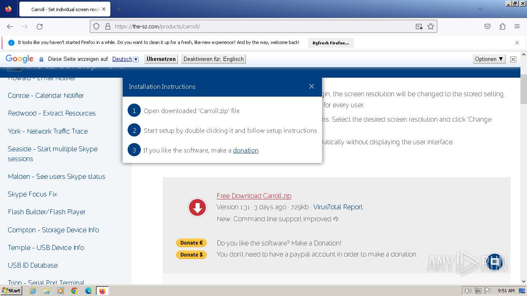Click the Donate € button
The image size is (527, 296).
click(x=191, y=243)
